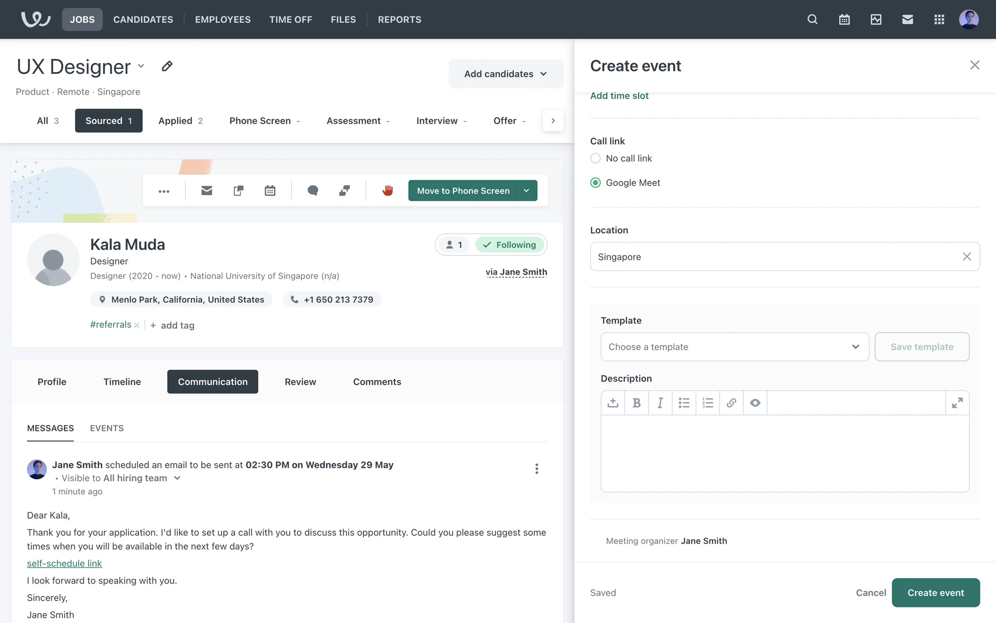Insert a link in the Description editor

pos(731,403)
